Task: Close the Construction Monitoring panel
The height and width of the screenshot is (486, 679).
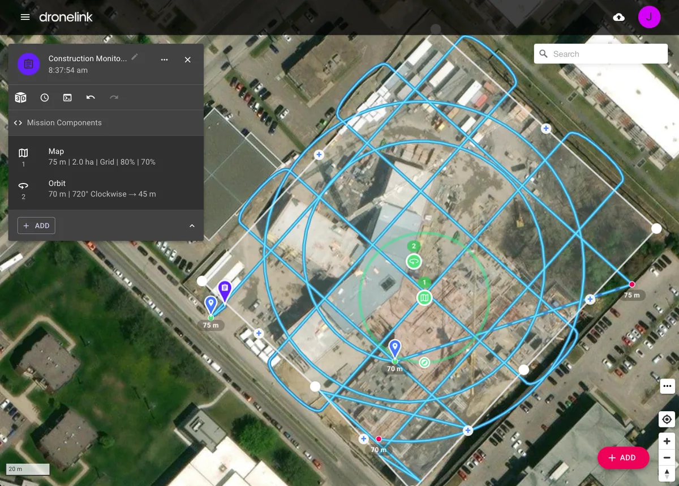Action: click(x=188, y=59)
